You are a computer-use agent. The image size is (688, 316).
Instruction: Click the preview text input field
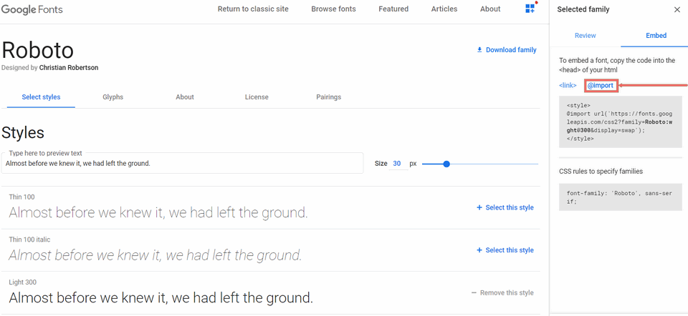tap(183, 164)
